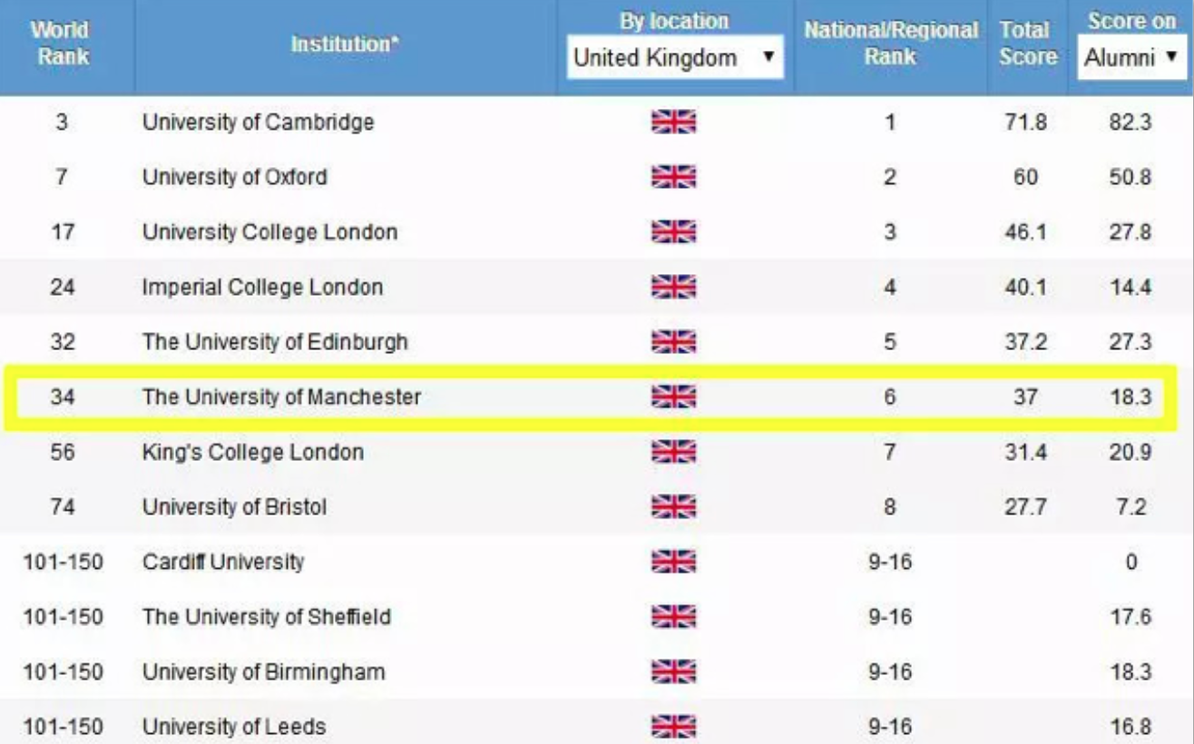The image size is (1194, 744).
Task: Click UK flag beside Cardiff University
Action: (673, 562)
